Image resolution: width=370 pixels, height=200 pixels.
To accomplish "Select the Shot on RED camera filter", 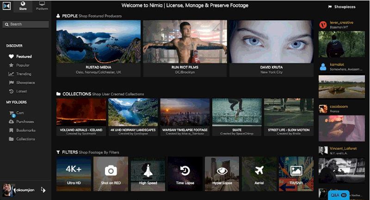I will (x=111, y=174).
